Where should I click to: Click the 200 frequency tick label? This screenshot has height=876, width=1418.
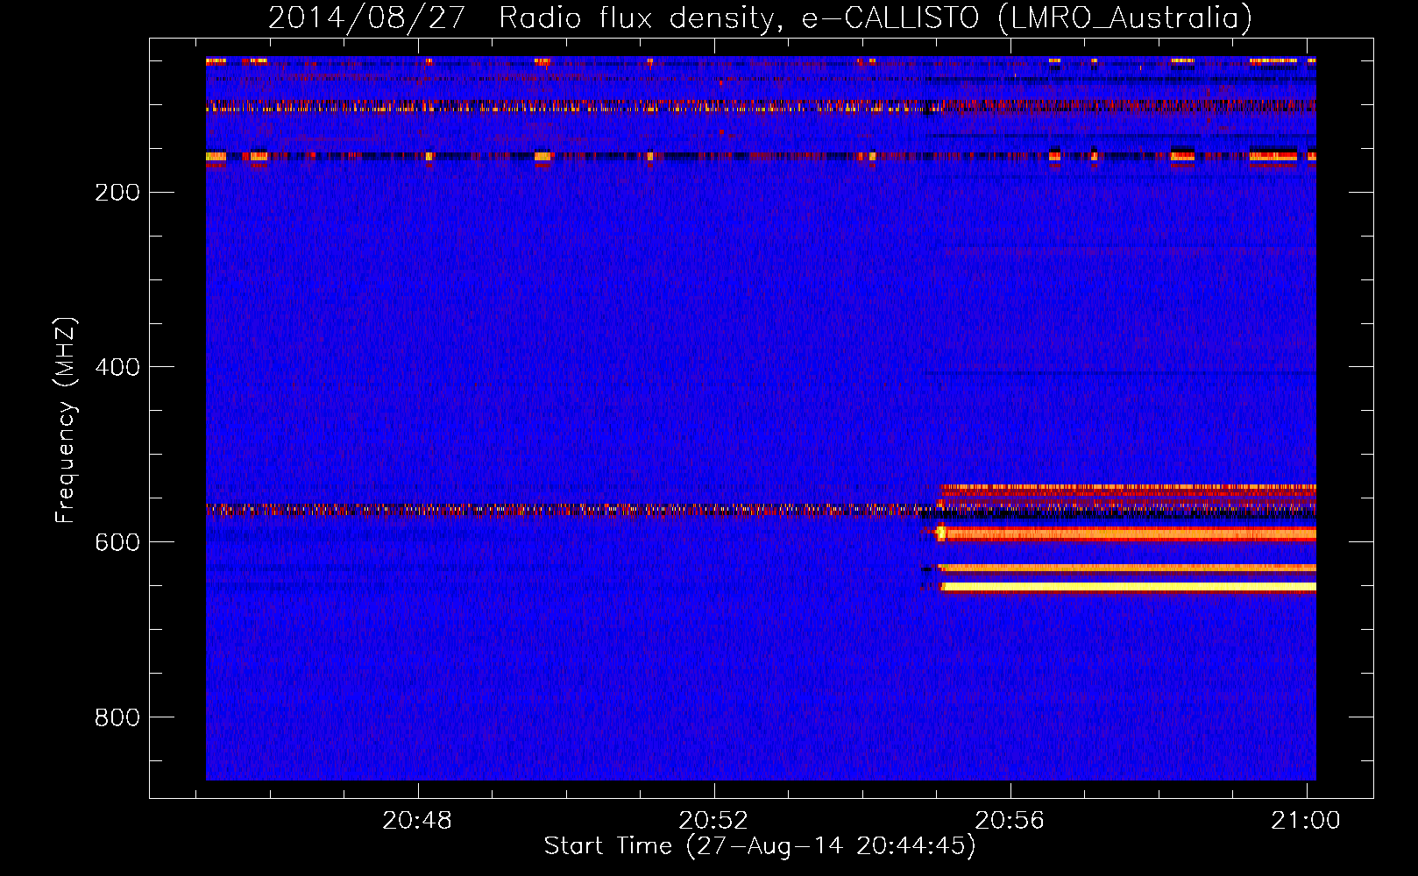[x=117, y=192]
